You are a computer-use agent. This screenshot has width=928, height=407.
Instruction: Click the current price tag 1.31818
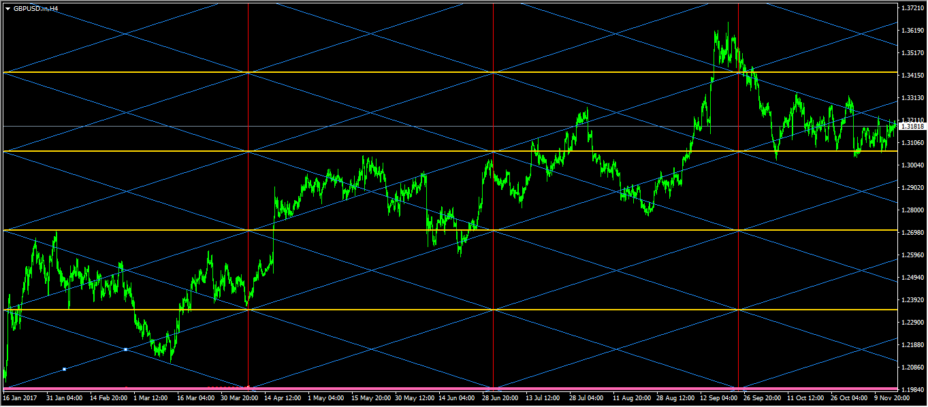(912, 127)
